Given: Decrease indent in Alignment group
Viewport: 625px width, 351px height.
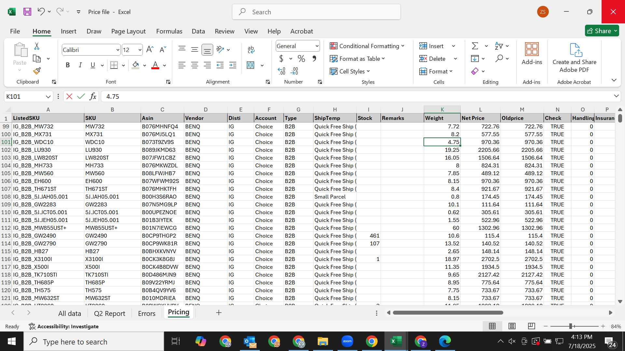Looking at the screenshot, I should pos(220,65).
